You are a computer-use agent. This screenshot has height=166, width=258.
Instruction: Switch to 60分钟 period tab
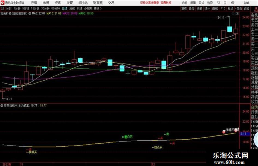[x=55, y=8]
